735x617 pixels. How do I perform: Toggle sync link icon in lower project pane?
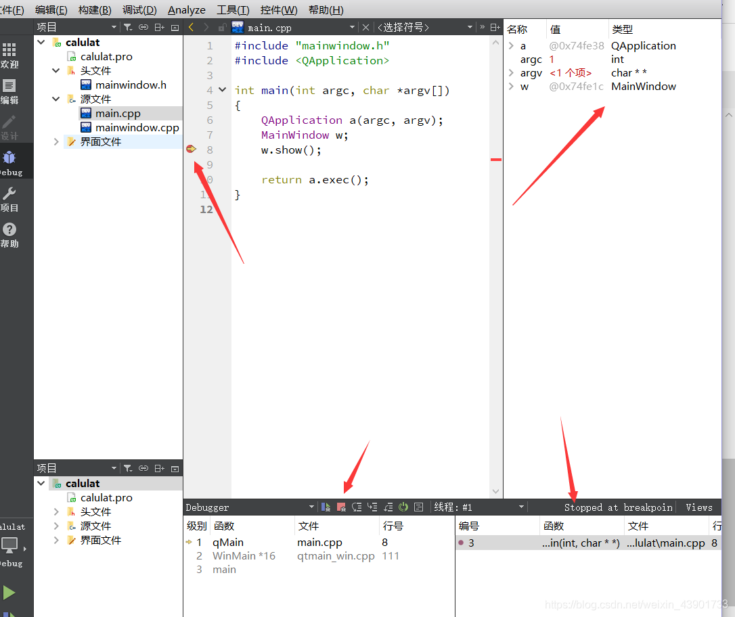pyautogui.click(x=143, y=468)
